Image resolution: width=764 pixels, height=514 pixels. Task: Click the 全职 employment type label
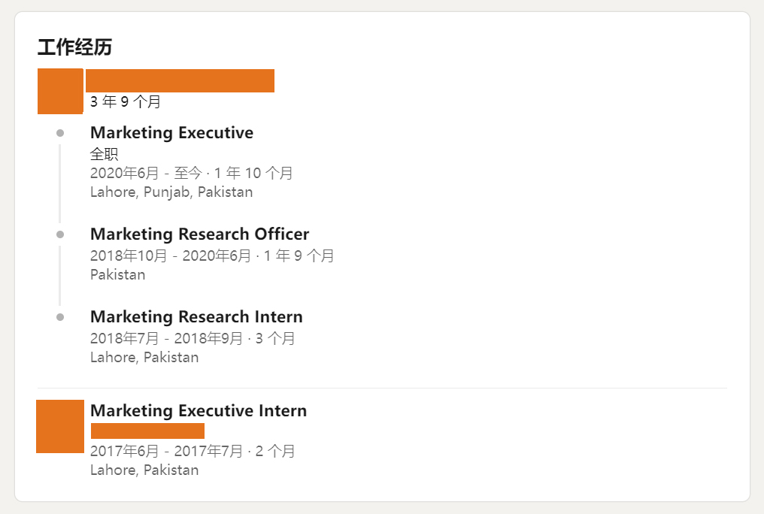pyautogui.click(x=104, y=154)
